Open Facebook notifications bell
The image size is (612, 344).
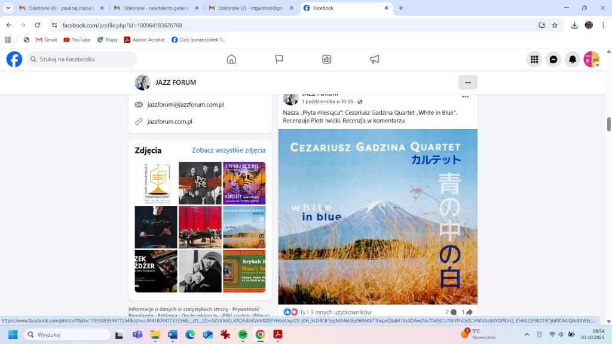tap(573, 59)
